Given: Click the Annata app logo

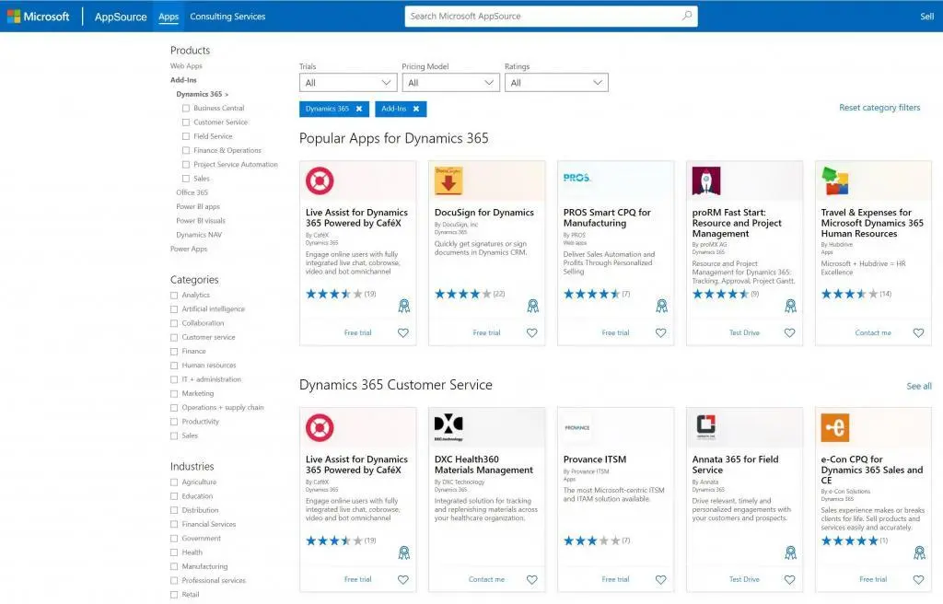Looking at the screenshot, I should tap(706, 428).
